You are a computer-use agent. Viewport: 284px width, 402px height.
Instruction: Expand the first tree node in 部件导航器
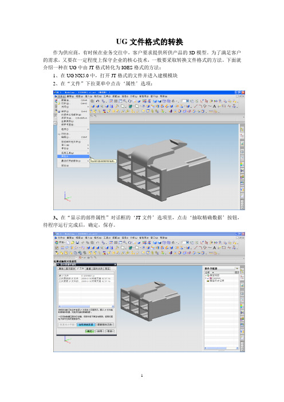(206, 275)
